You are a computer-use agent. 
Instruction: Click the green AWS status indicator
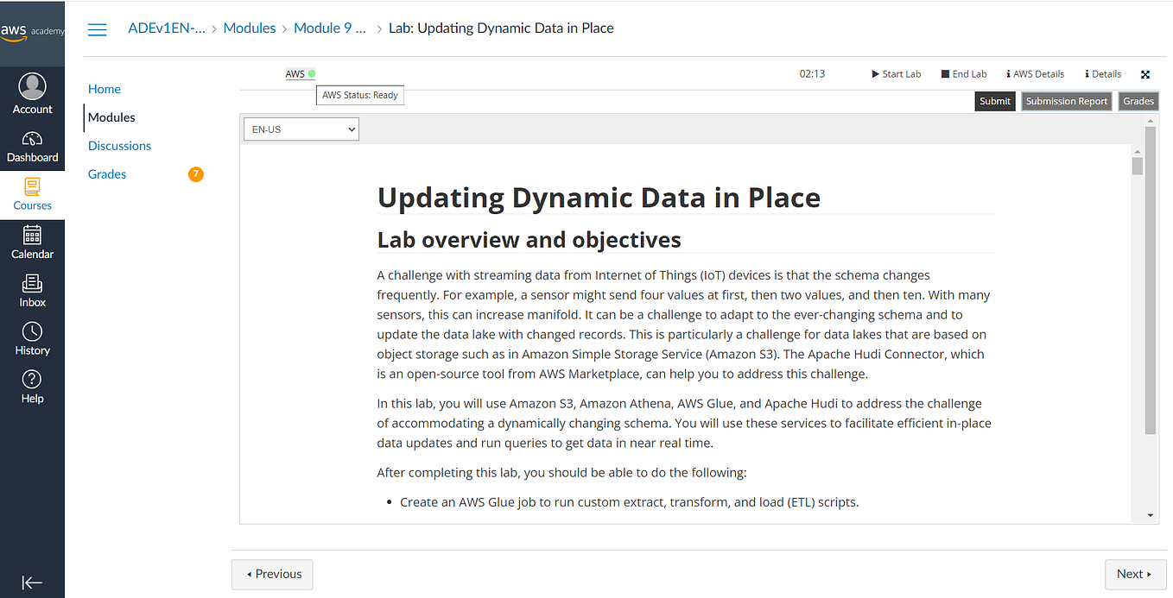point(313,73)
